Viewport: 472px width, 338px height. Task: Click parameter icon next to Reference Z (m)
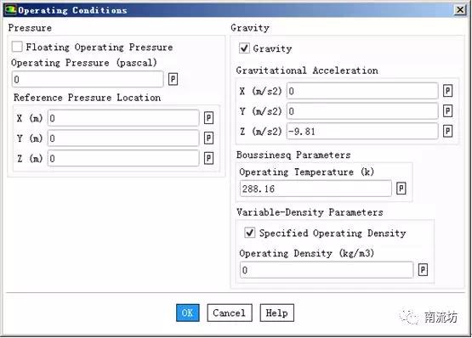(x=208, y=159)
